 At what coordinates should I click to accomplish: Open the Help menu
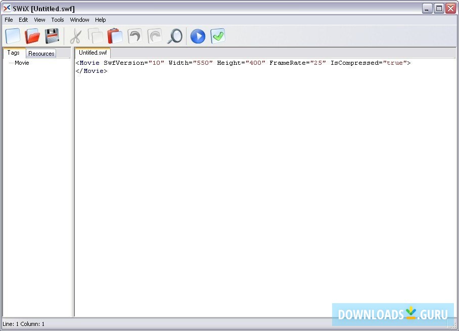click(101, 20)
